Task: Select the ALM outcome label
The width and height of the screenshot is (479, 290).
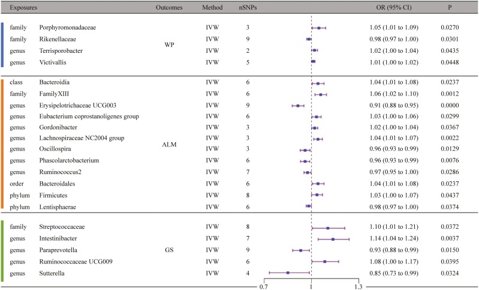Action: (169, 144)
